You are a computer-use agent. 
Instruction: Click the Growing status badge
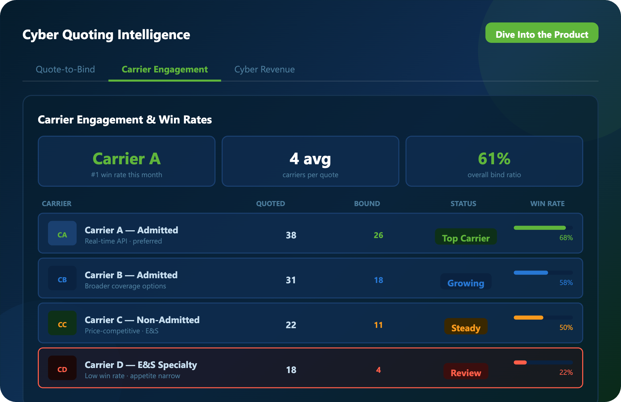click(x=465, y=282)
